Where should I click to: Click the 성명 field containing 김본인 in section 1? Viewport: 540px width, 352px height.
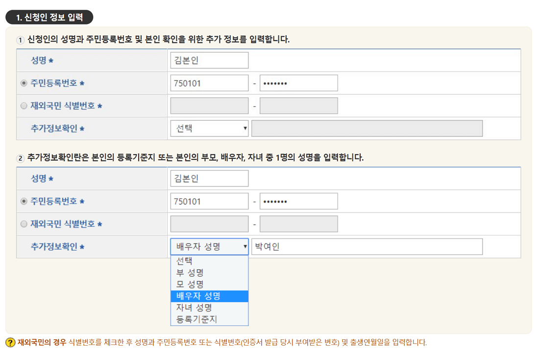[x=209, y=60]
